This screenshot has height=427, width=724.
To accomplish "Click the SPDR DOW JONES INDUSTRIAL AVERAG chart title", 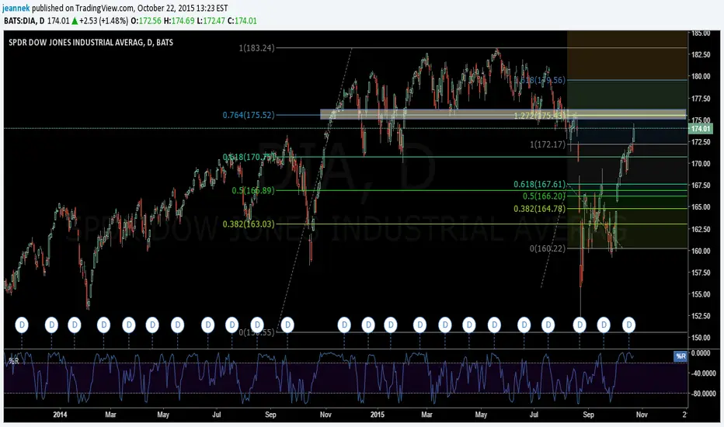I will coord(91,43).
